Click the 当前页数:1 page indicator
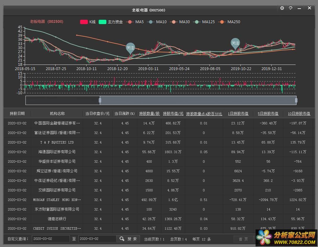318x247 pixels. pos(154,239)
